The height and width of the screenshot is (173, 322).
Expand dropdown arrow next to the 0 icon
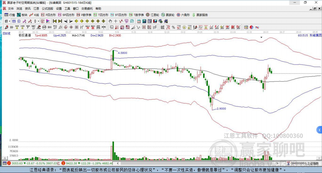click(38, 21)
